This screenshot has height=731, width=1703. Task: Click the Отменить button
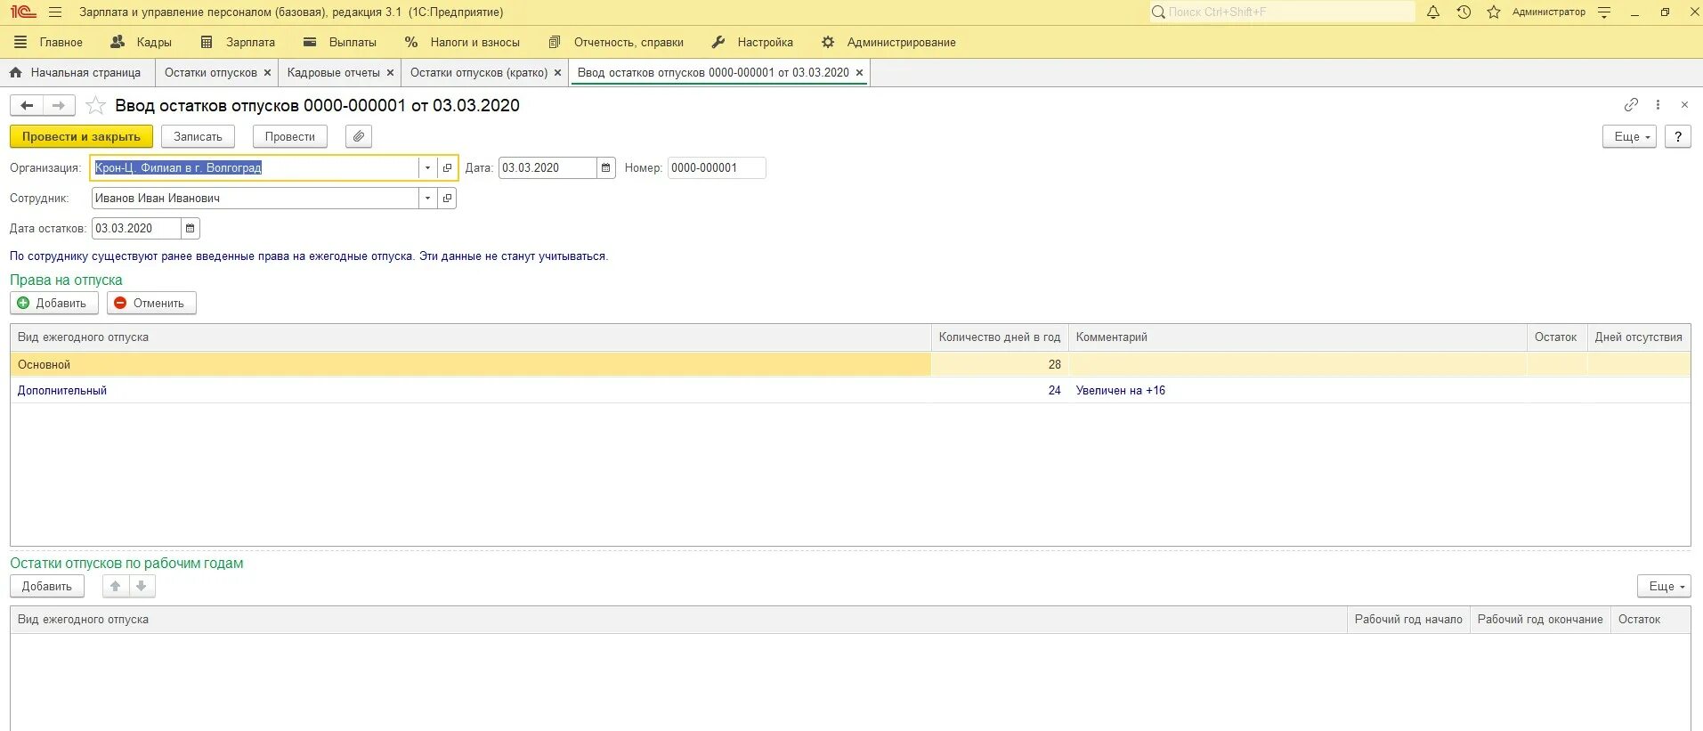[151, 303]
